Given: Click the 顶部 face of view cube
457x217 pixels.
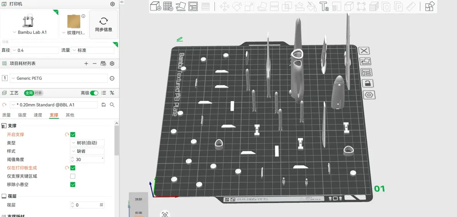Looking at the screenshot, I should click(138, 200).
